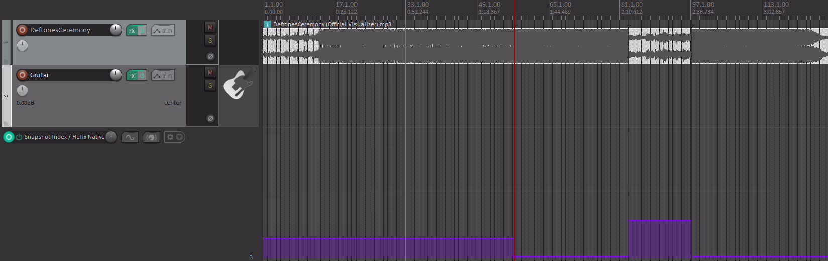Viewport: 828px width, 261px height.
Task: Click the parameter modulation/learn icon in envelope lane
Action: [151, 137]
